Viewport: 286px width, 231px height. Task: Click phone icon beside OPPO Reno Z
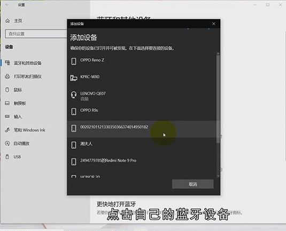click(x=74, y=61)
